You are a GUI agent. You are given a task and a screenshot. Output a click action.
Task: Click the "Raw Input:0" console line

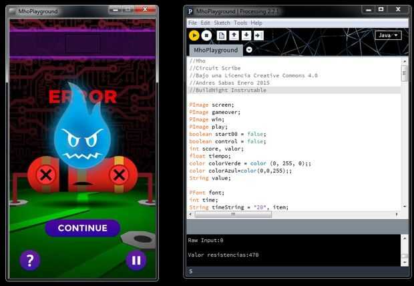coord(206,241)
